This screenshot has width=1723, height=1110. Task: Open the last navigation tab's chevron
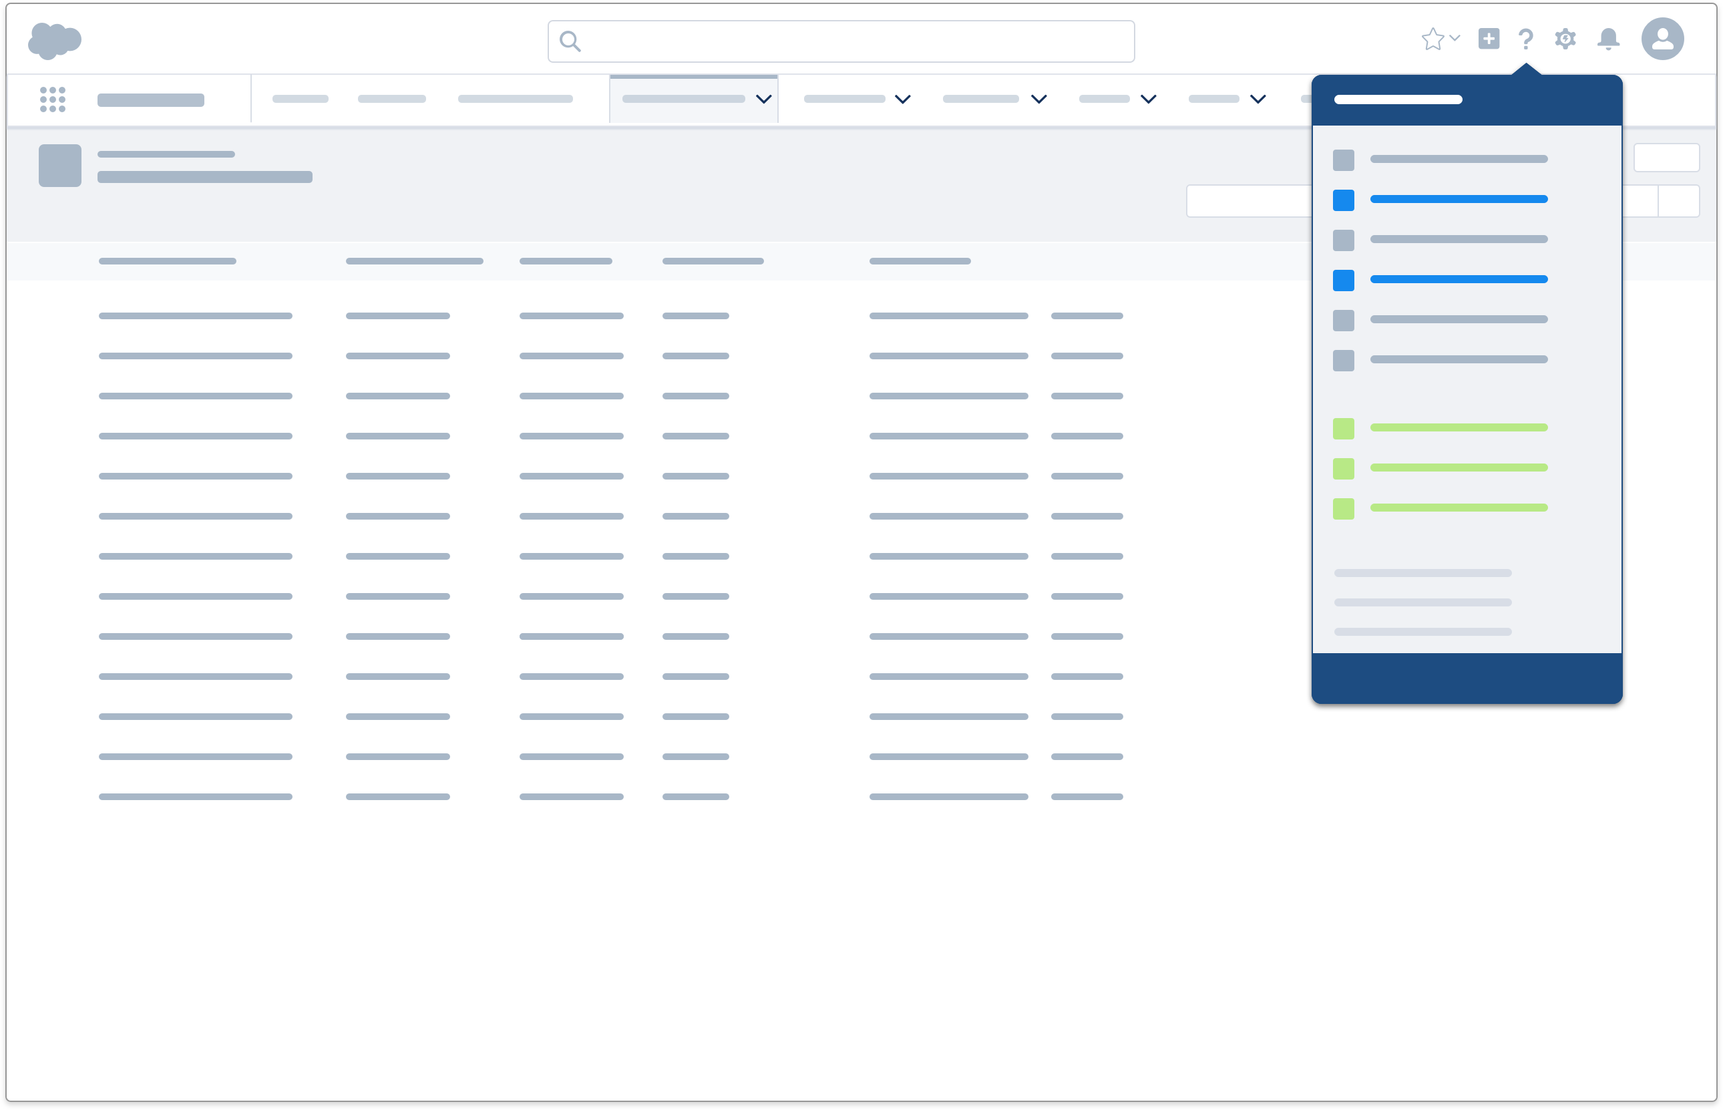tap(1259, 99)
